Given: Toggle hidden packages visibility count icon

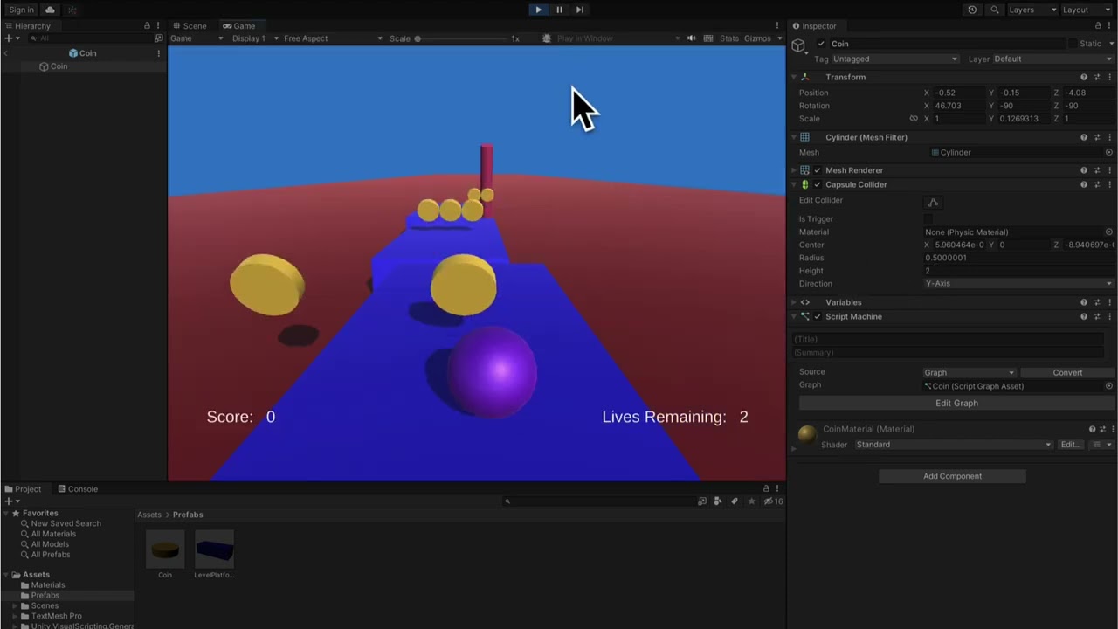Looking at the screenshot, I should [773, 501].
